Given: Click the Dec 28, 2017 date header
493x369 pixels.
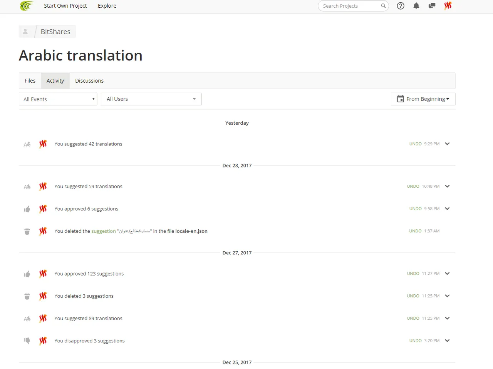Looking at the screenshot, I should 237,165.
